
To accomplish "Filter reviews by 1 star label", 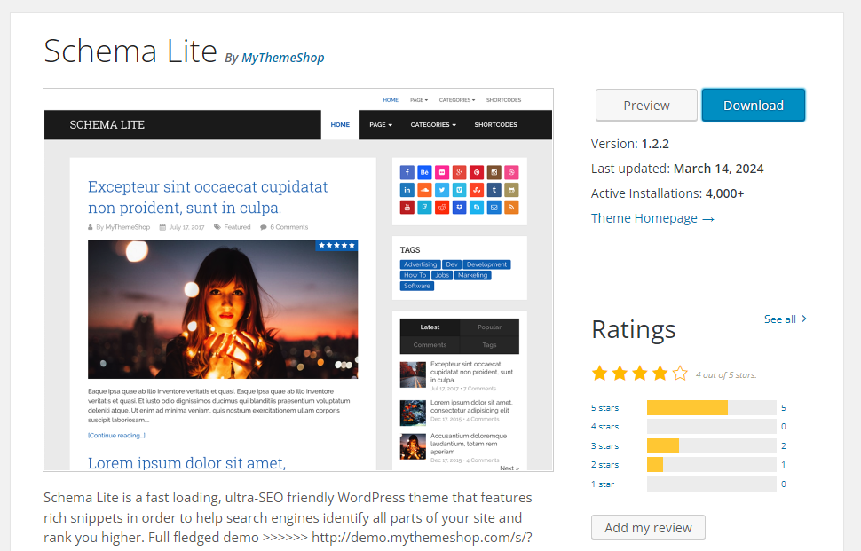I will pos(603,484).
